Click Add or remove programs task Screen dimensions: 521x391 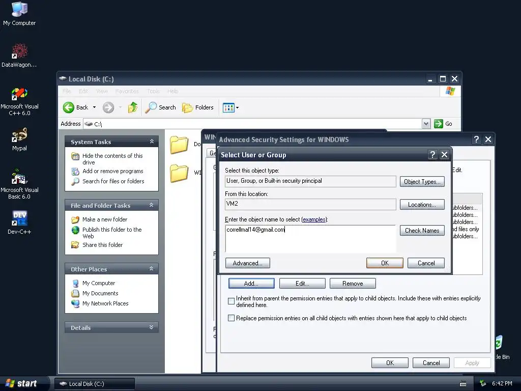[112, 171]
